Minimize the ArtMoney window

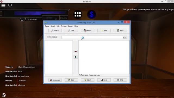coord(118,22)
